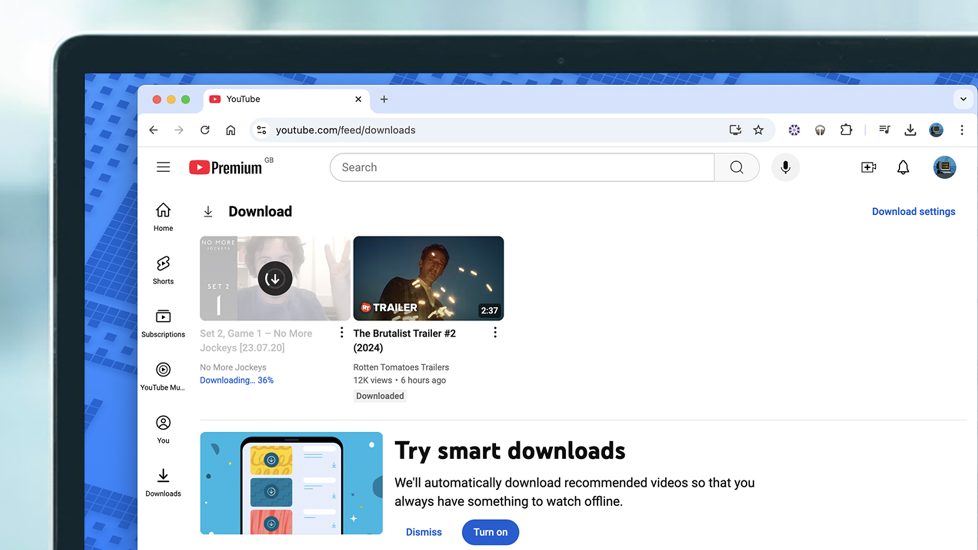The height and width of the screenshot is (550, 978).
Task: Click the address bar URL
Action: coord(345,130)
